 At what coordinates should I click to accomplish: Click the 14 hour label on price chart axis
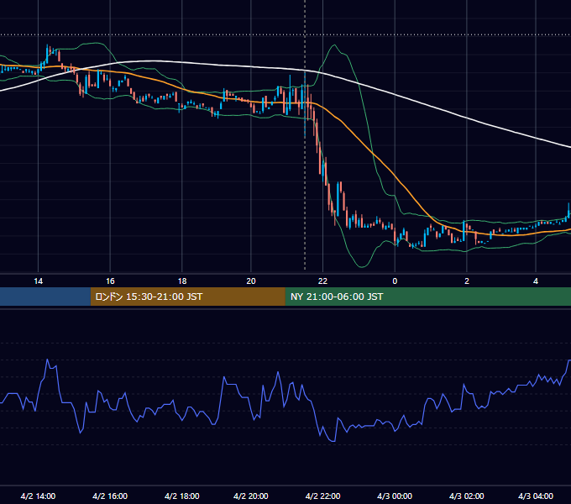pyautogui.click(x=39, y=281)
